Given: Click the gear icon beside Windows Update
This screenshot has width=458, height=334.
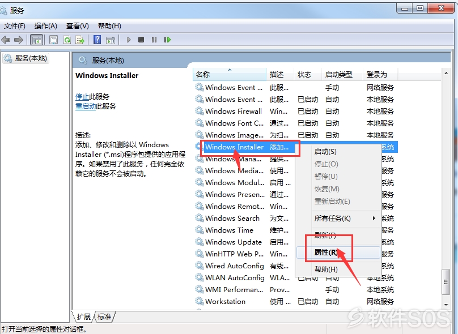Looking at the screenshot, I should coord(200,242).
